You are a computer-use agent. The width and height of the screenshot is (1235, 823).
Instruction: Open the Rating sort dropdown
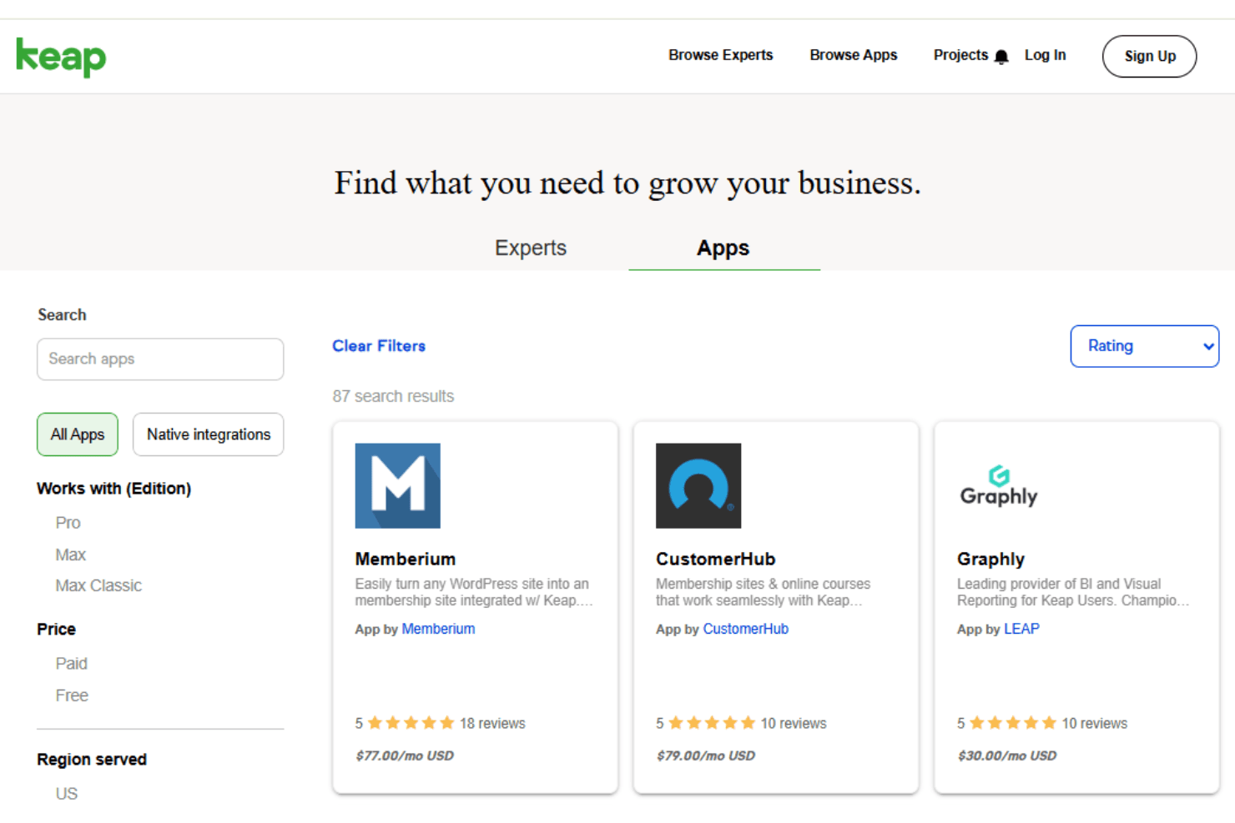pyautogui.click(x=1145, y=346)
